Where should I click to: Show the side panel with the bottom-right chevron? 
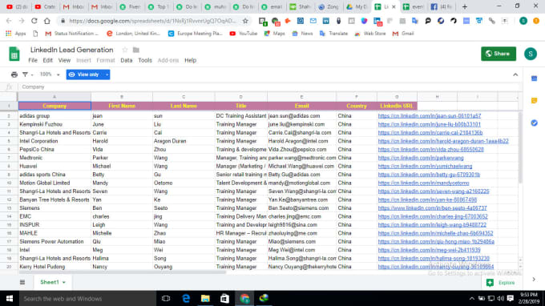coord(534,280)
